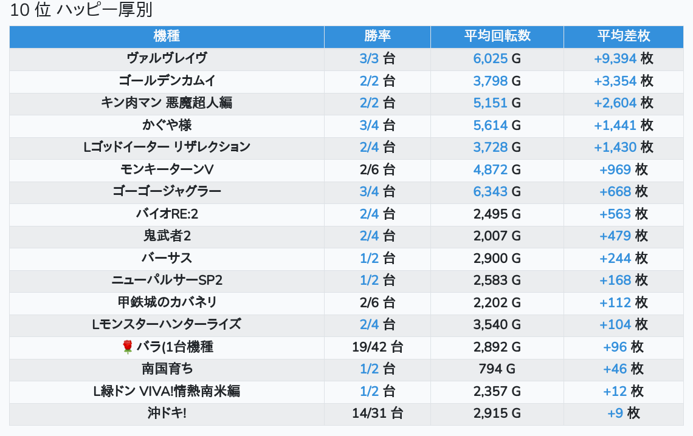Click the +9 枚 value
Image resolution: width=693 pixels, height=436 pixels.
[x=624, y=413]
